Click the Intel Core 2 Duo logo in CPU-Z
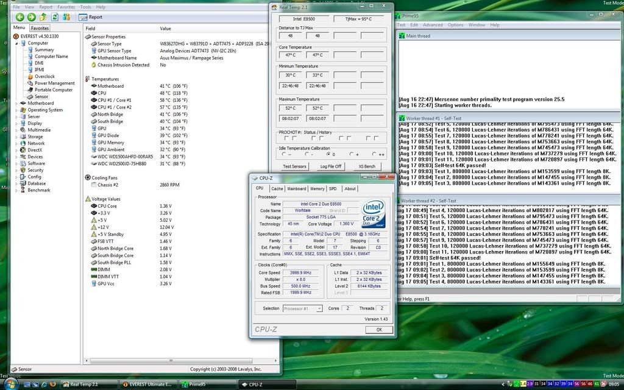 374,214
